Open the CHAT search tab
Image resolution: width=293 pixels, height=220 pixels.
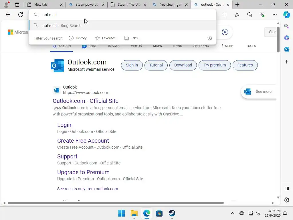click(x=89, y=46)
